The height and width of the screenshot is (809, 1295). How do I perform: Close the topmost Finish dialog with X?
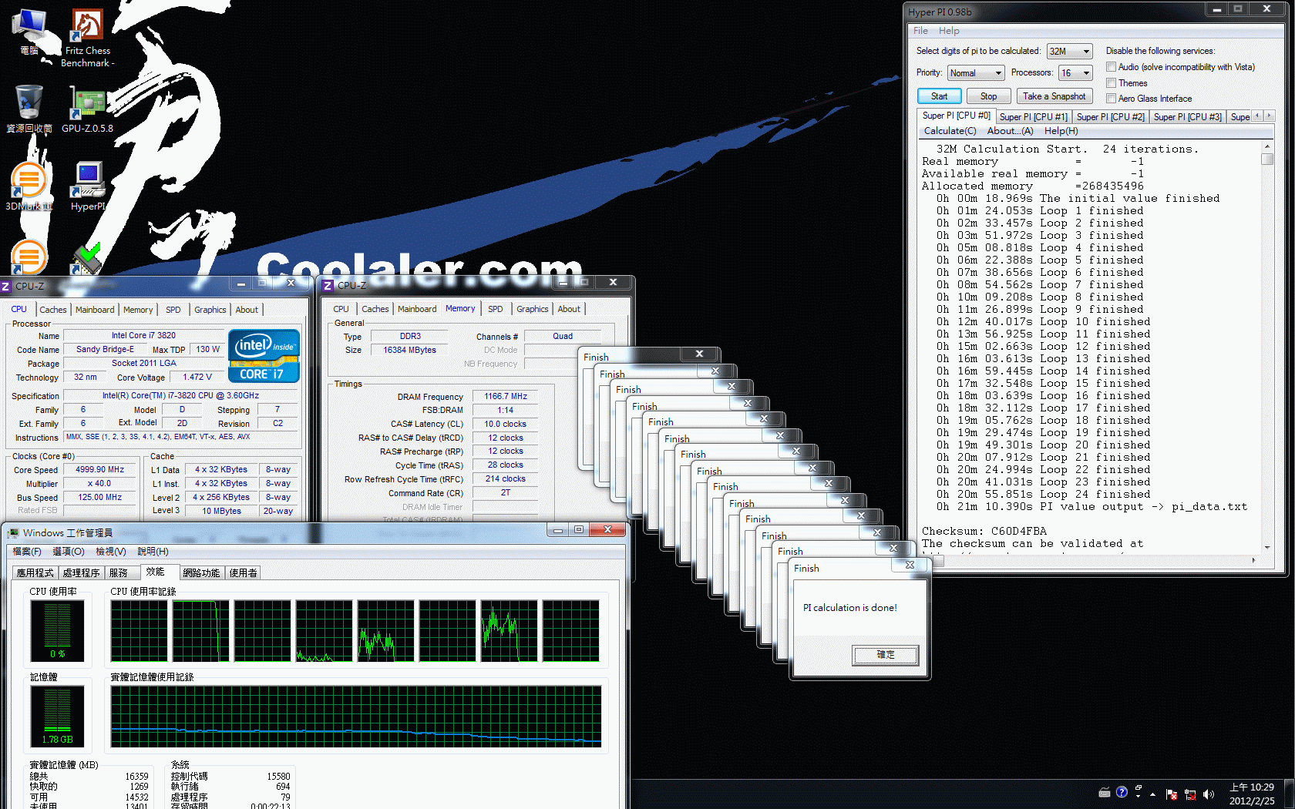coord(910,565)
